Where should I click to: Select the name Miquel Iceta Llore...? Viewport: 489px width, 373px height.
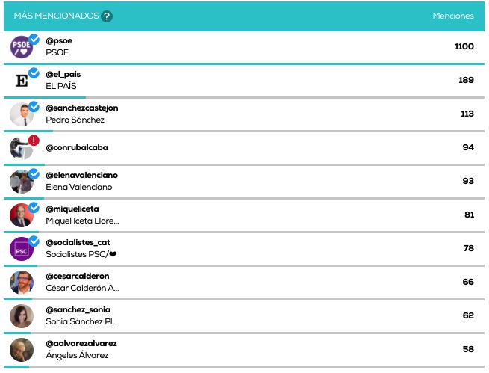82,221
